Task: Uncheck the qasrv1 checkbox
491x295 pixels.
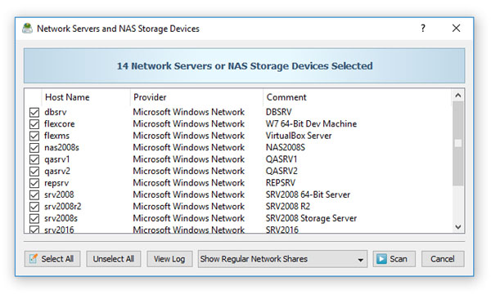Action: pos(34,159)
